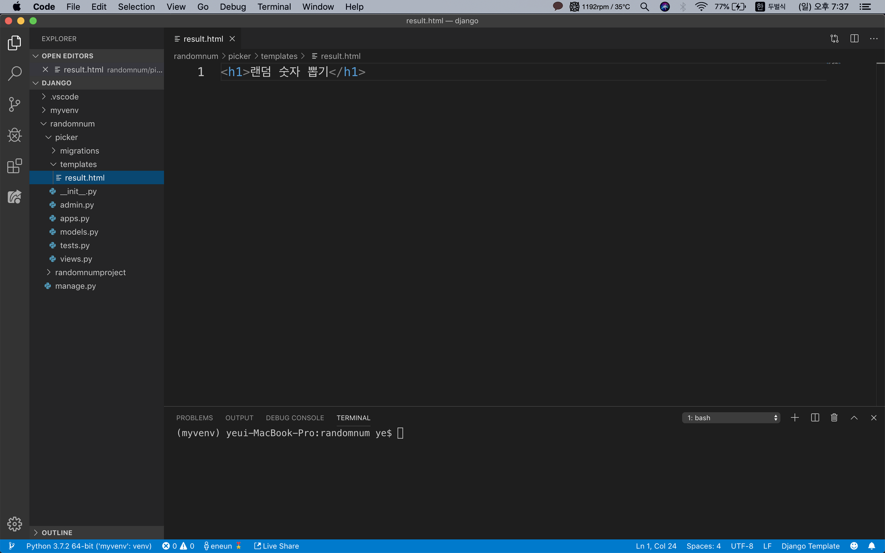The width and height of the screenshot is (885, 553).
Task: Open the Terminal menu in menu bar
Action: tap(274, 7)
